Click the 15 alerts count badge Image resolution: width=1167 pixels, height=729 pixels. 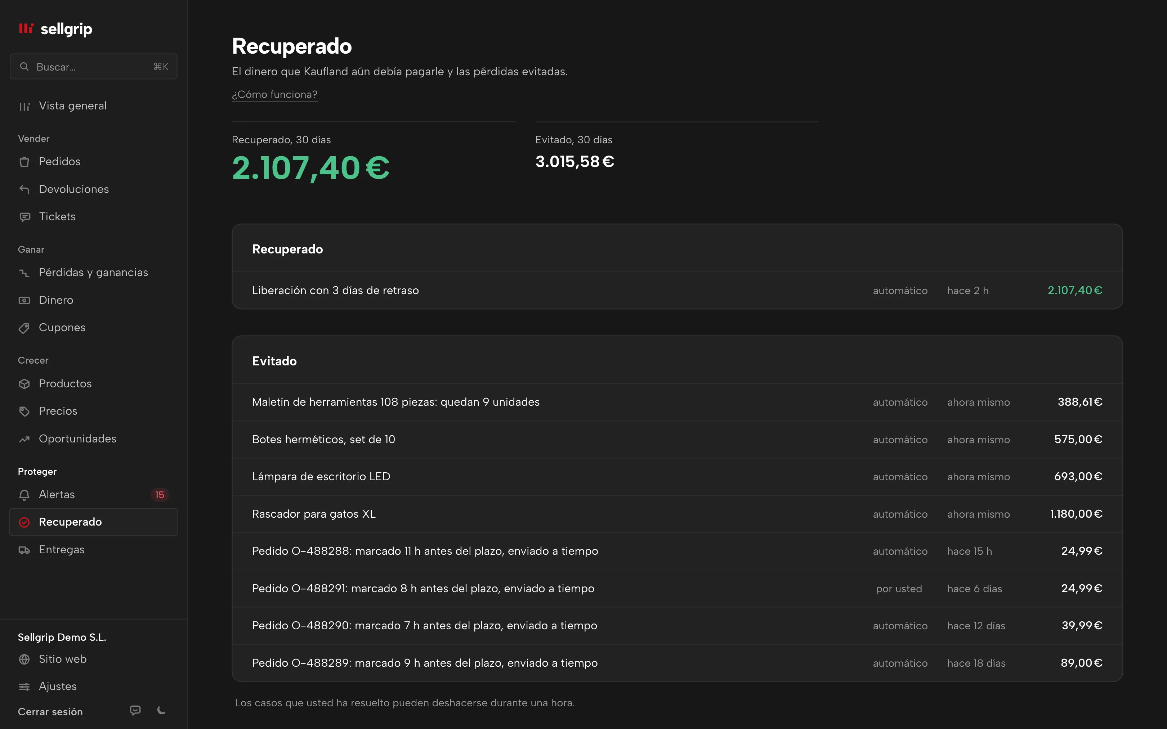click(x=160, y=495)
